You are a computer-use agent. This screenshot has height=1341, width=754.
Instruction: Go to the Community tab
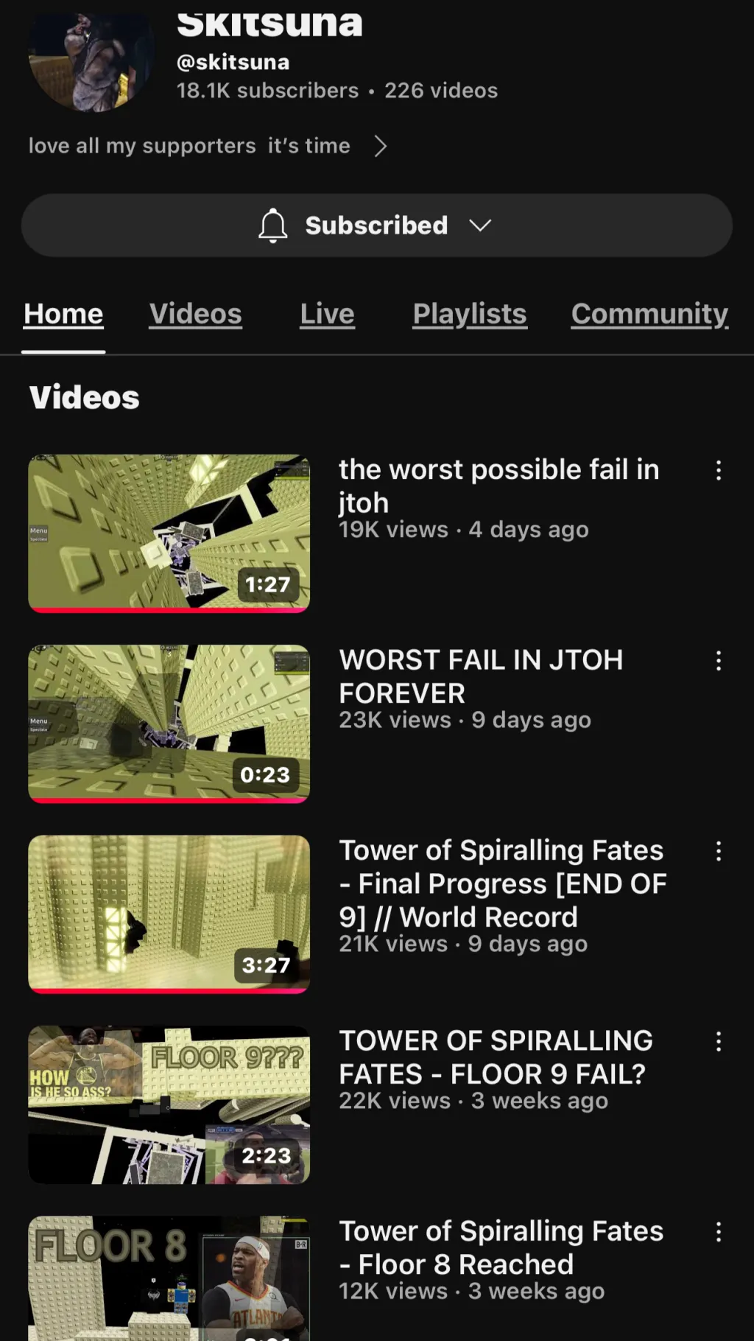649,314
